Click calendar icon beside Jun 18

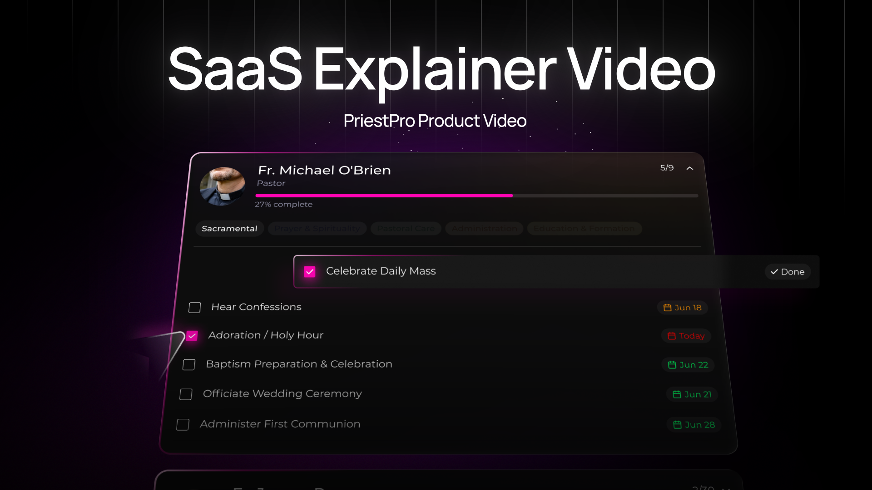pyautogui.click(x=667, y=308)
